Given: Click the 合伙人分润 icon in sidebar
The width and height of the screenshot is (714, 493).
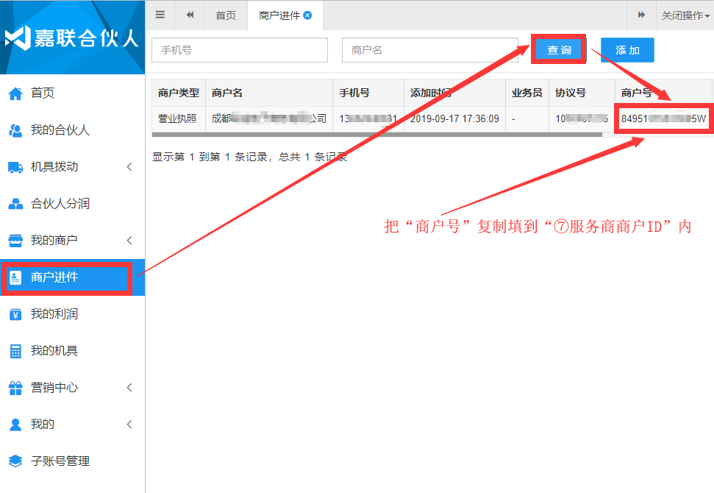Looking at the screenshot, I should [x=15, y=204].
